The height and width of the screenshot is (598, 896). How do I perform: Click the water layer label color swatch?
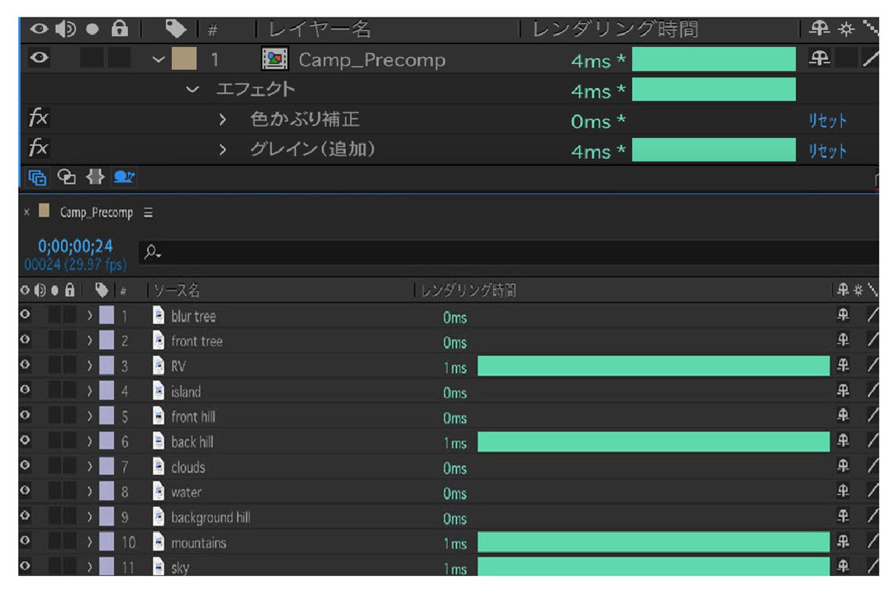[107, 493]
